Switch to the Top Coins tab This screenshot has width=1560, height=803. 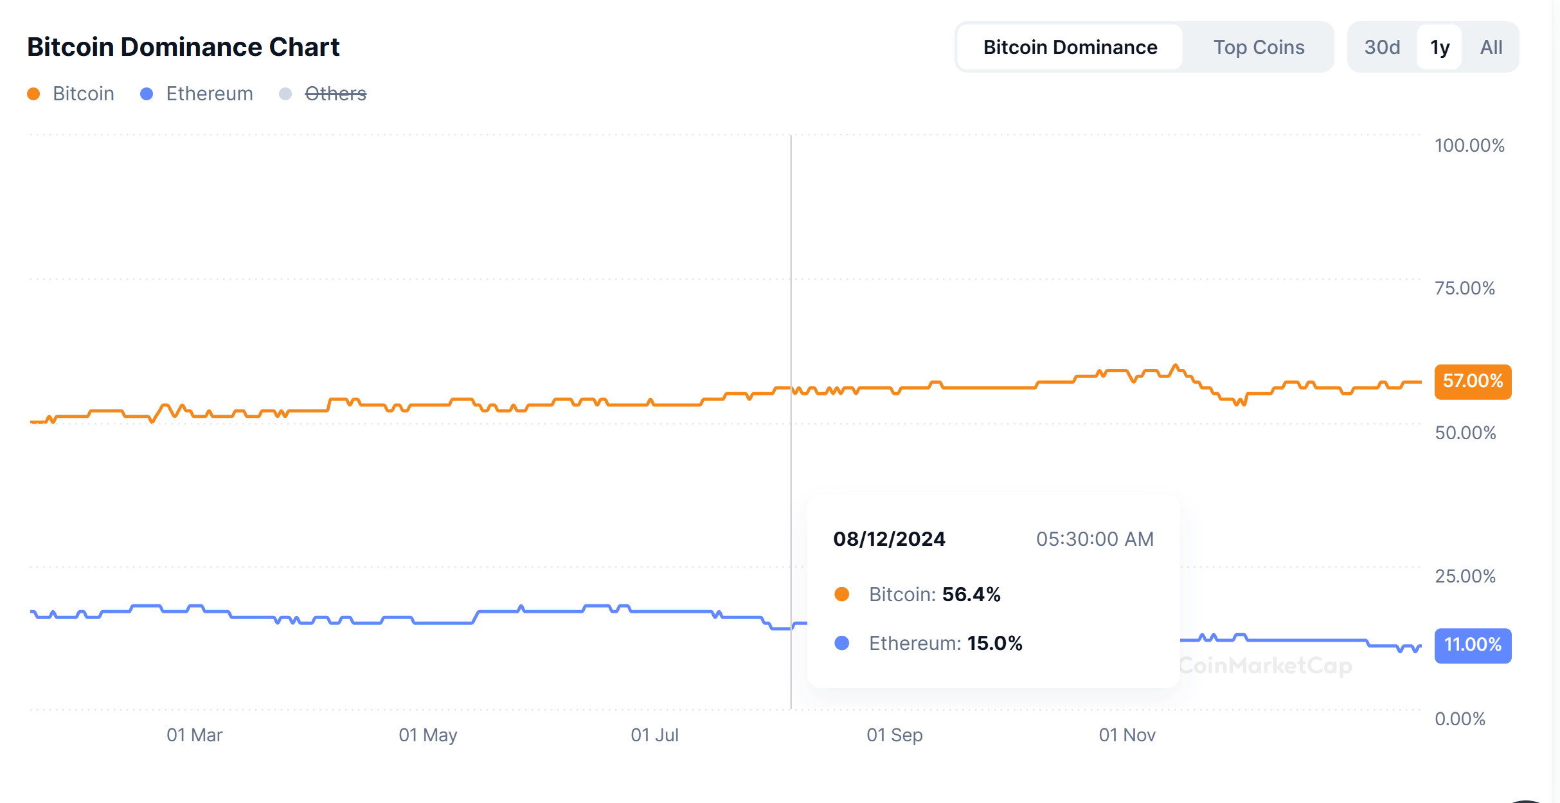pyautogui.click(x=1259, y=47)
